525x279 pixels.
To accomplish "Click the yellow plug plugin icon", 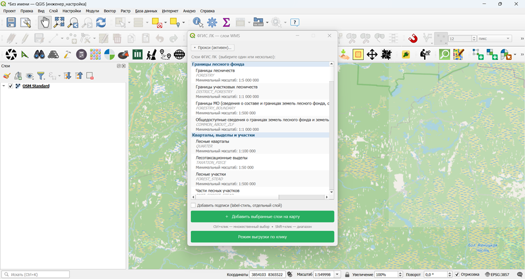I will 406,54.
